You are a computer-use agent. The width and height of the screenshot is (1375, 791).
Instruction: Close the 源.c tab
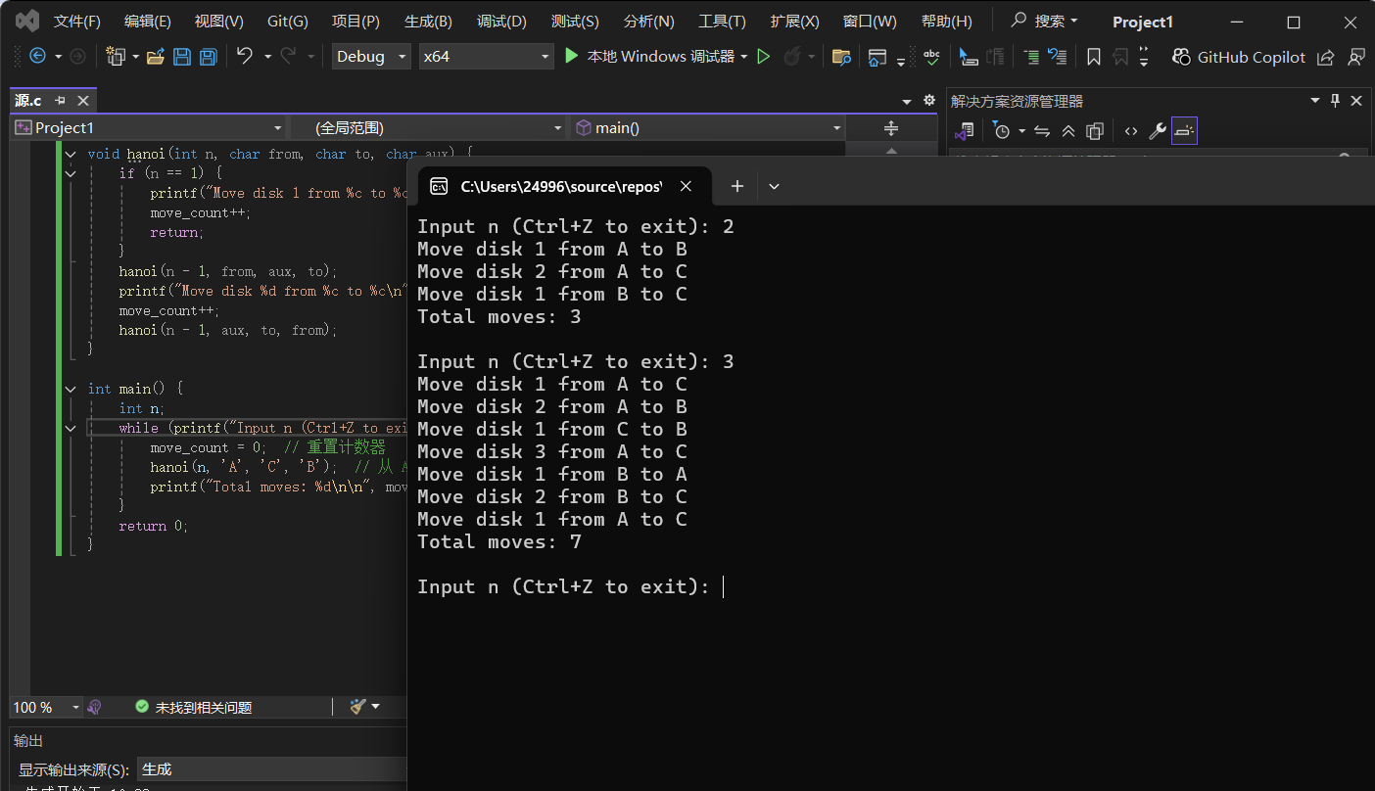(83, 100)
